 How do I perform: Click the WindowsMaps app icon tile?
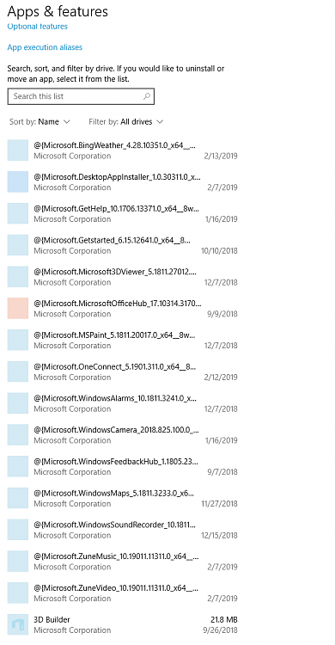click(18, 498)
